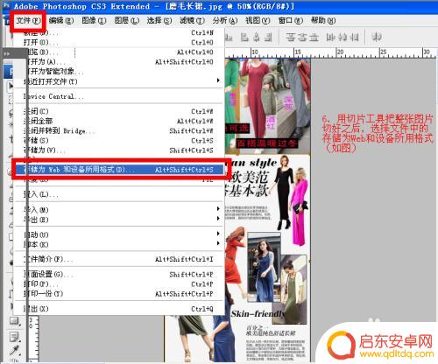
Task: Choose 打印 (P)... Ctrl+P
Action: click(x=119, y=284)
